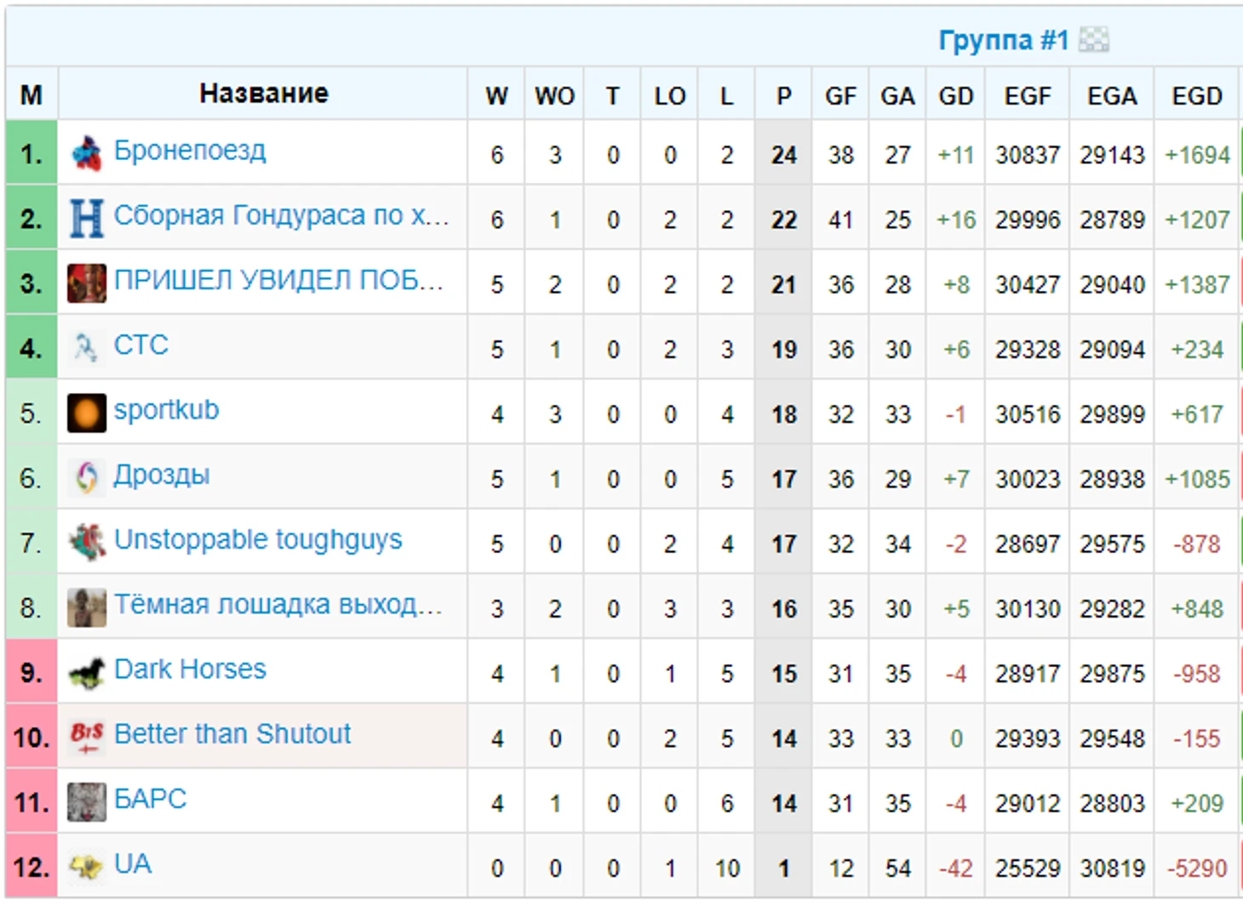1243x906 pixels.
Task: Click the Dark Horses horse logo
Action: point(86,673)
